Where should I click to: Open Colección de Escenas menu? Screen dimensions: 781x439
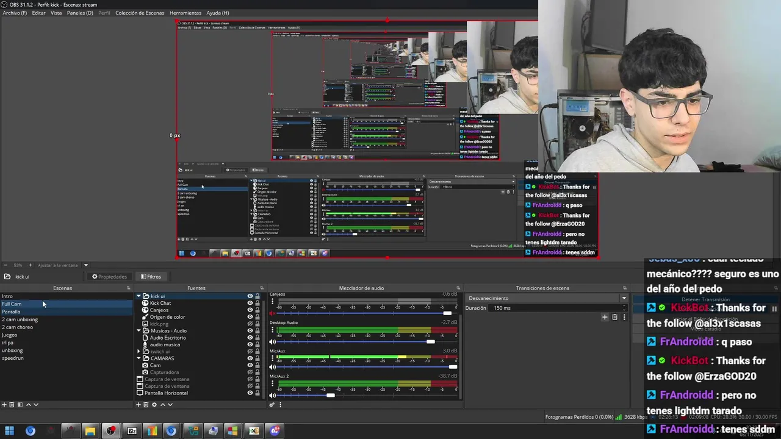click(140, 13)
